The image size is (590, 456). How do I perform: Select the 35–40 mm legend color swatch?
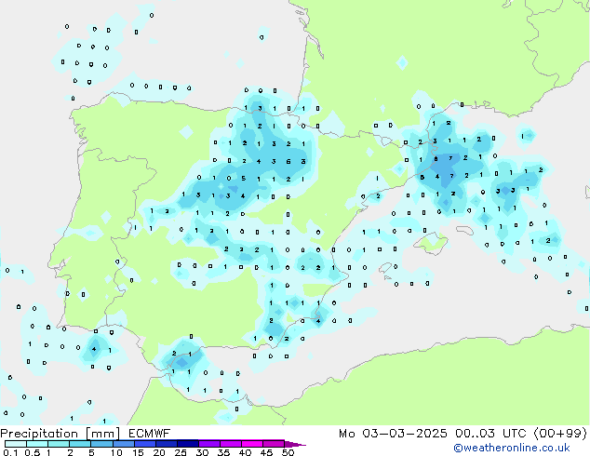click(230, 444)
